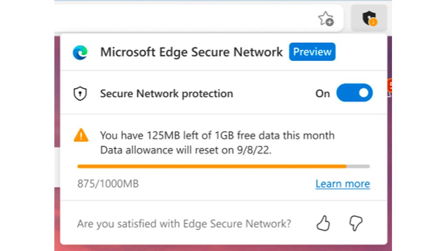Click the data allowance reset date text
Viewport: 446px width, 251px height.
[186, 149]
